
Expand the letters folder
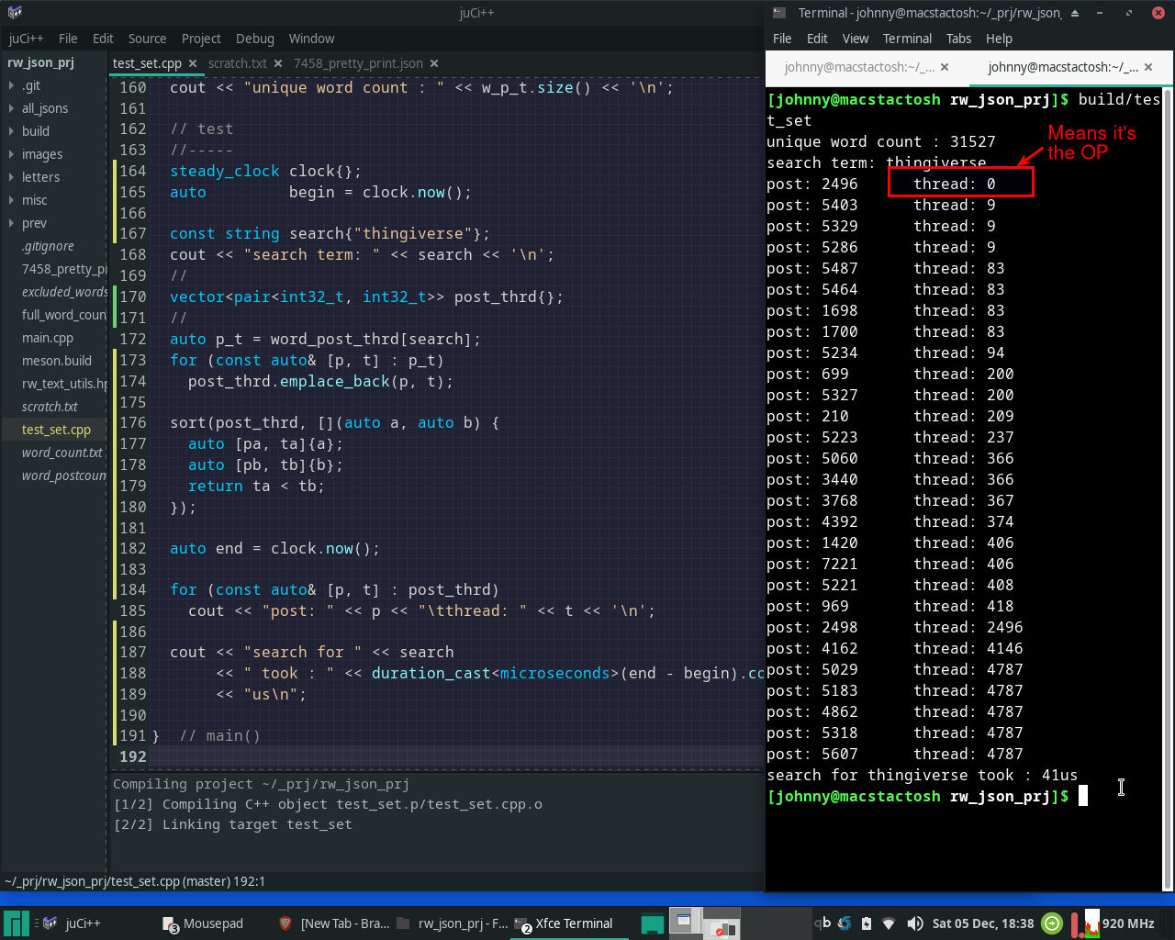click(11, 177)
